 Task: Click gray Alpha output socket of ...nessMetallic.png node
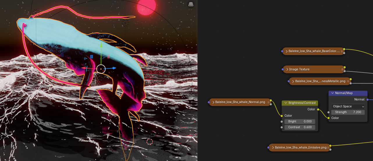[351, 83]
